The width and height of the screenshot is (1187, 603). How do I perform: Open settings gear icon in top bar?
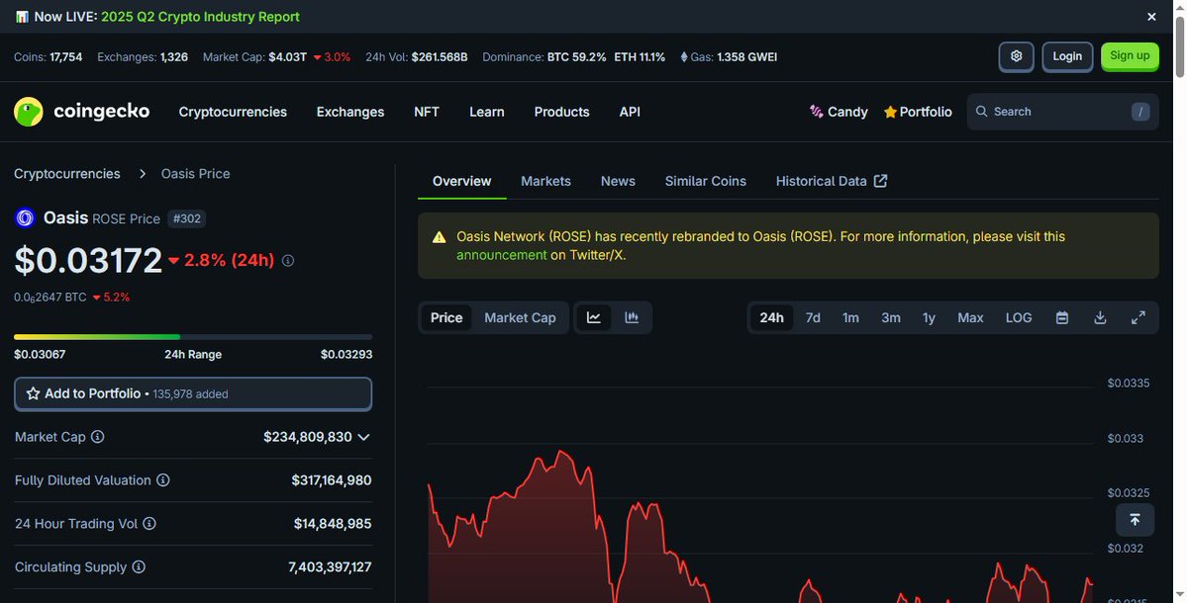(x=1016, y=56)
